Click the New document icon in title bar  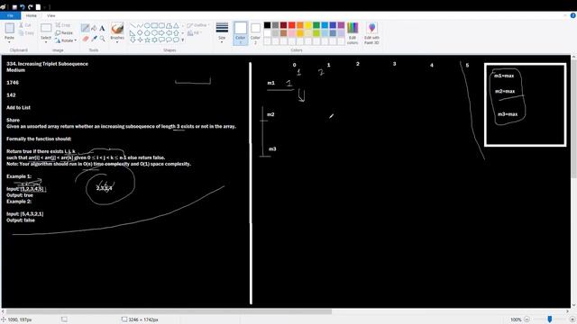point(38,7)
